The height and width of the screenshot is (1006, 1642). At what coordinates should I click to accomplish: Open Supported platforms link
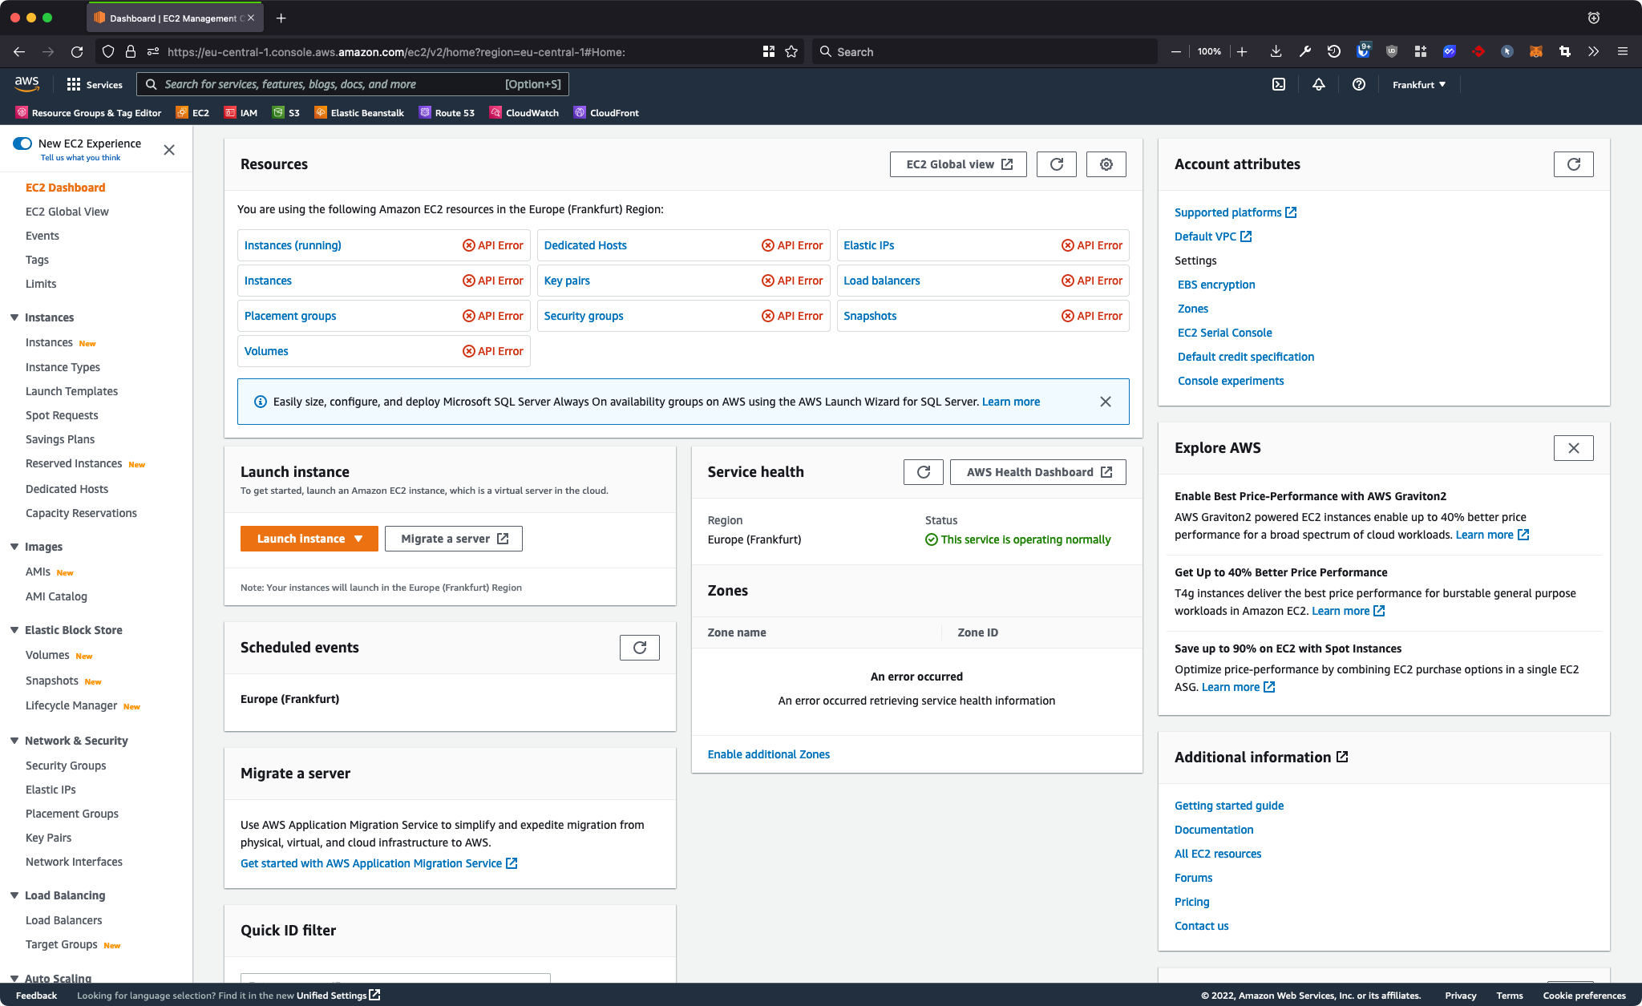tap(1236, 212)
